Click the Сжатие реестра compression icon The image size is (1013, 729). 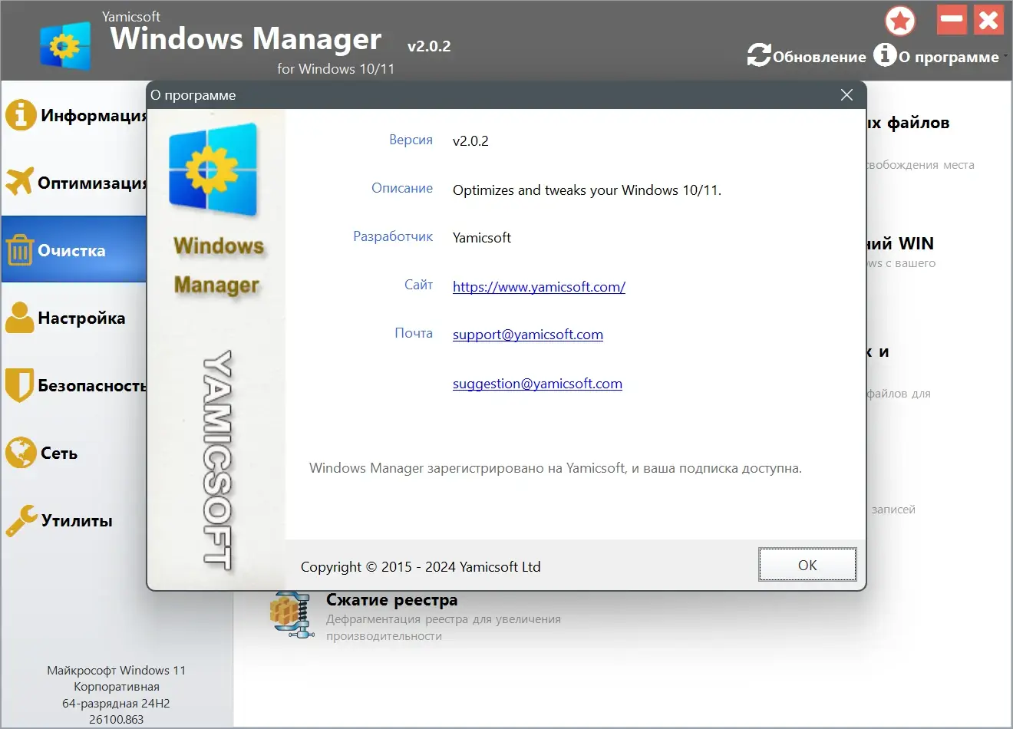pyautogui.click(x=294, y=614)
